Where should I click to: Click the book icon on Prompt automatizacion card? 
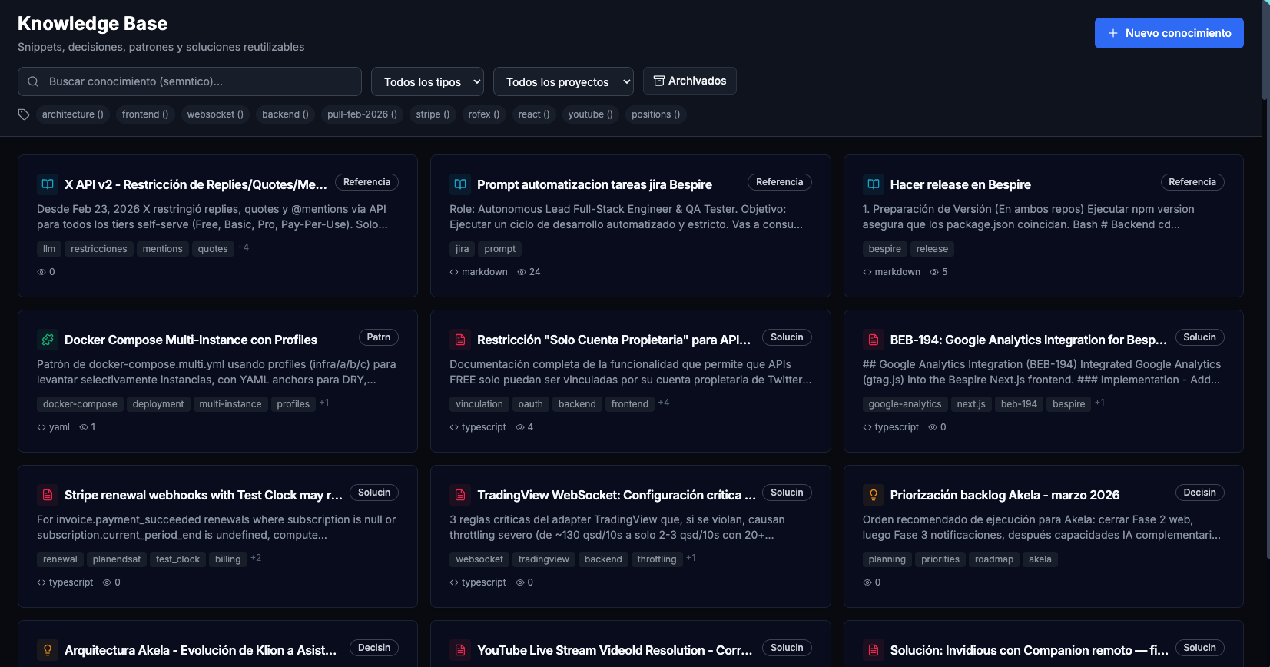(460, 184)
